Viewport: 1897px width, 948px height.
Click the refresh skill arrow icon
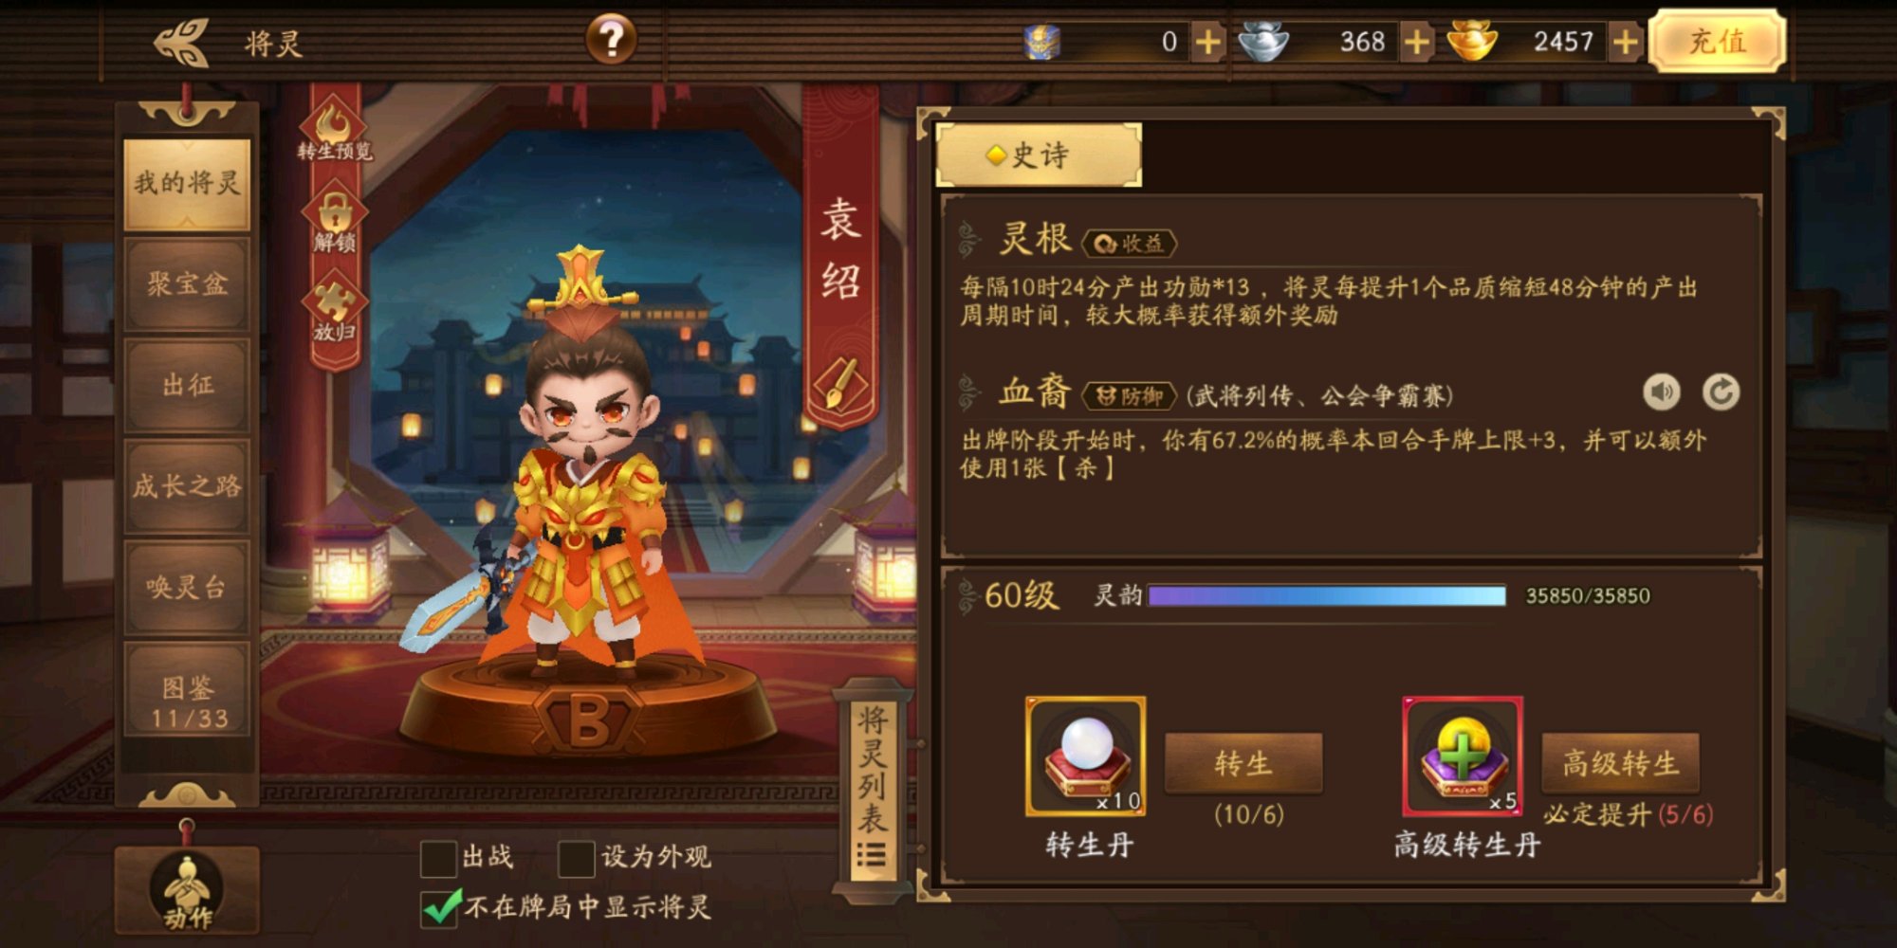(1721, 392)
